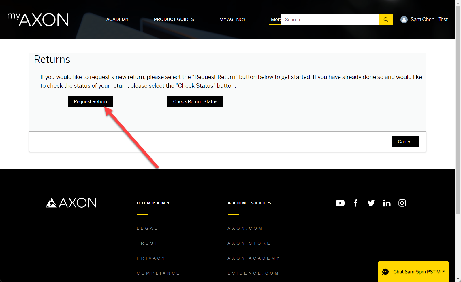Open the Twitter social icon
Image resolution: width=461 pixels, height=282 pixels.
coord(371,203)
